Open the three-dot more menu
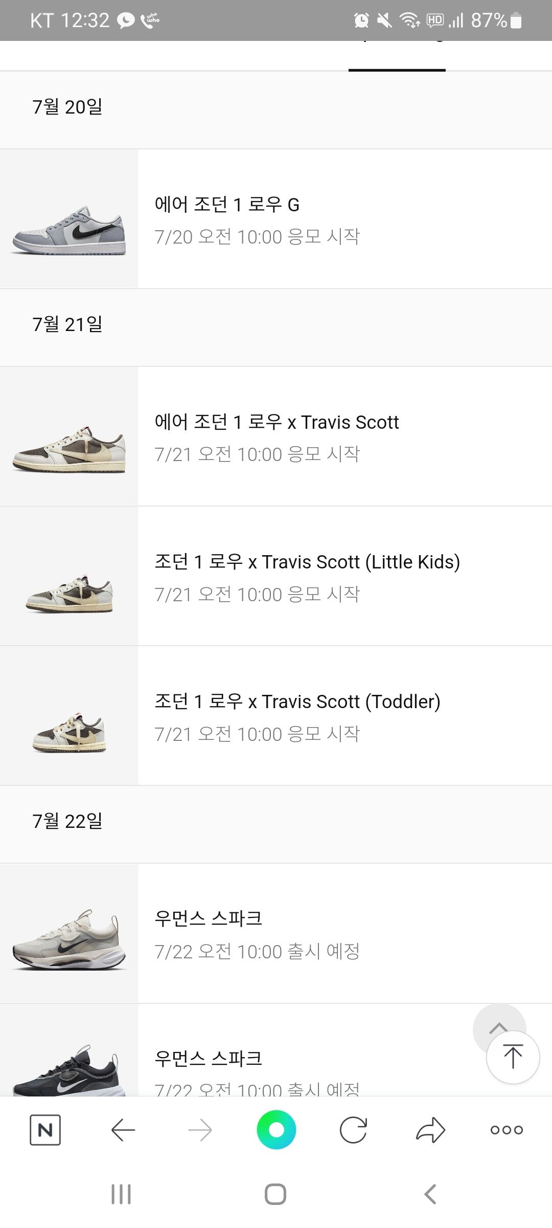Viewport: 552px width, 1228px height. (507, 1130)
